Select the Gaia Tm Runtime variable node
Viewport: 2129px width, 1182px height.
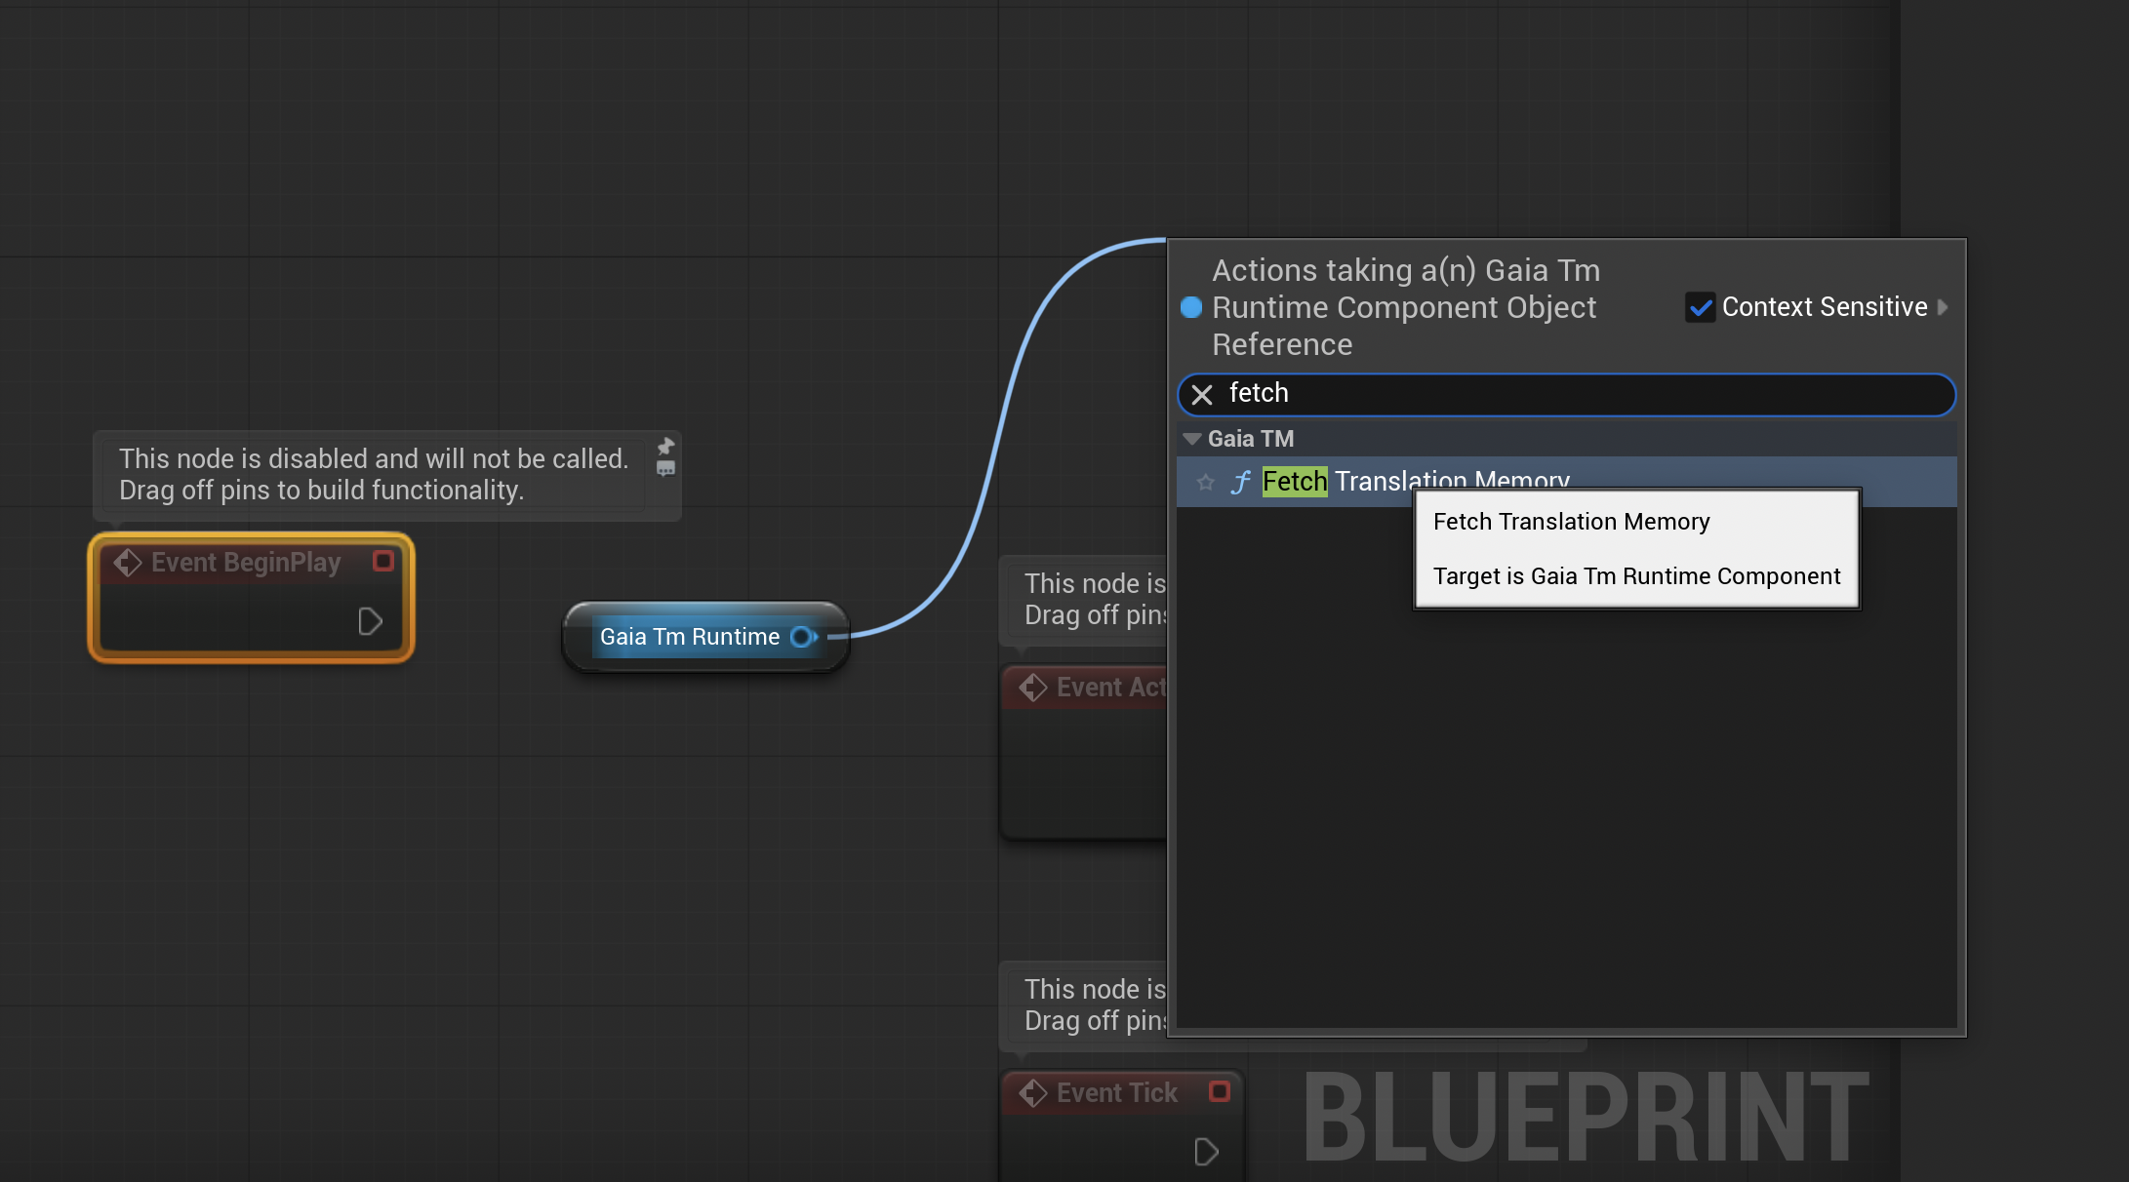pos(705,637)
